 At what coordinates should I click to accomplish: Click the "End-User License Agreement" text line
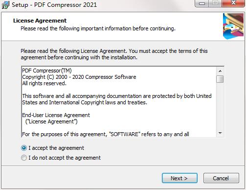coord(56,115)
